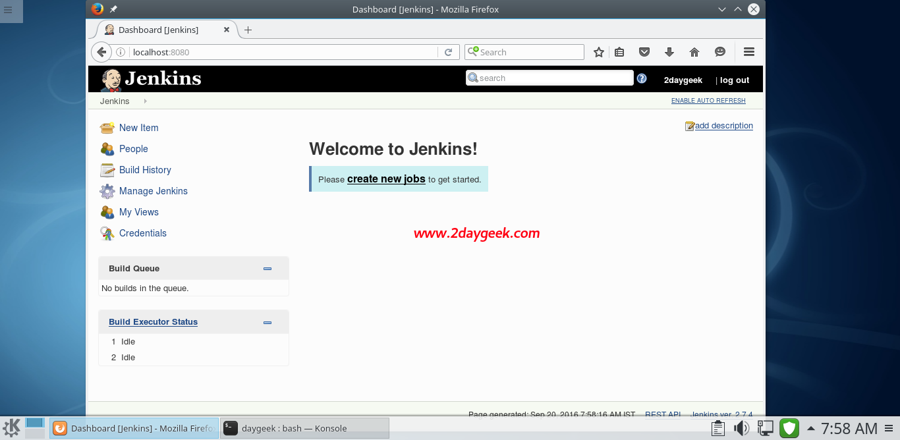Enable auto refresh
Image resolution: width=900 pixels, height=440 pixels.
coord(708,101)
